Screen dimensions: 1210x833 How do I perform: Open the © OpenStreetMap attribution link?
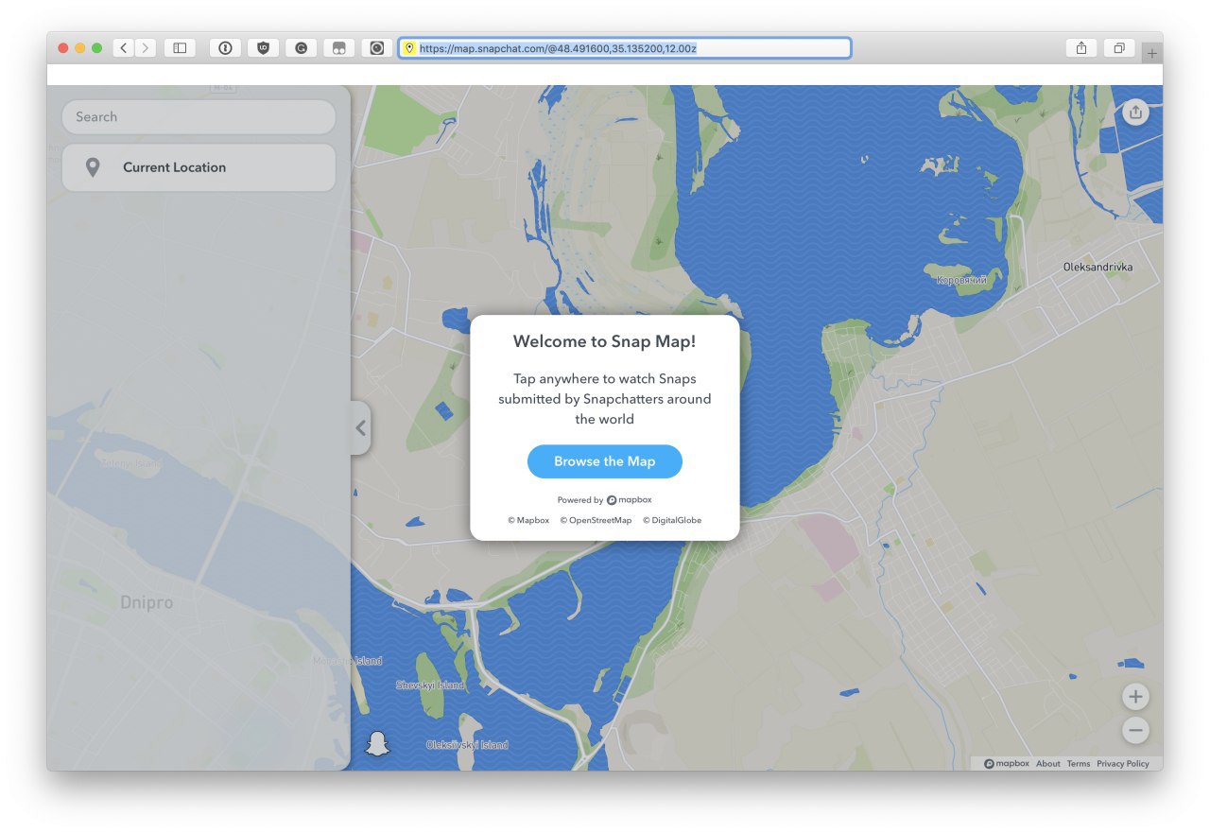pyautogui.click(x=596, y=520)
